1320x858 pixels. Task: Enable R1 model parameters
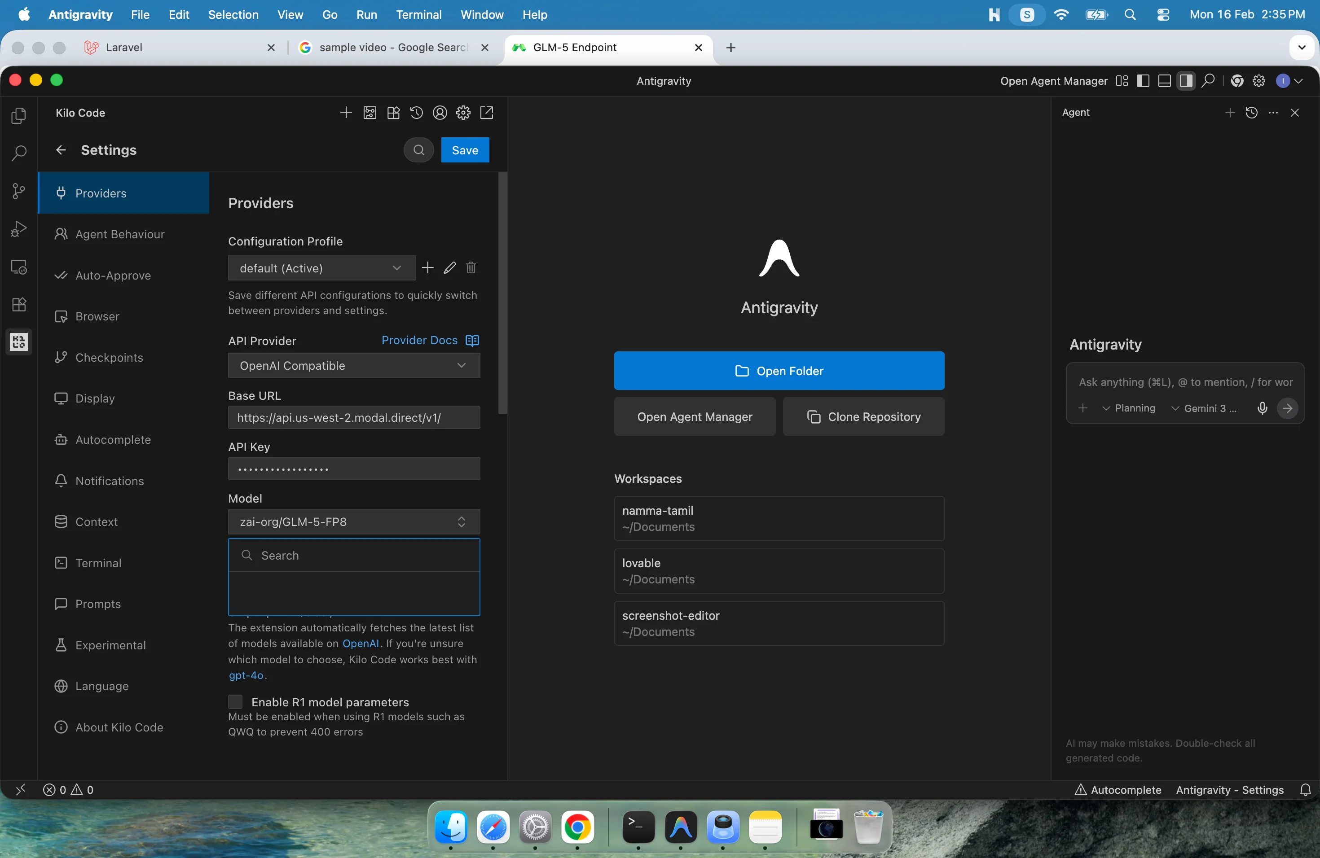[x=235, y=702]
